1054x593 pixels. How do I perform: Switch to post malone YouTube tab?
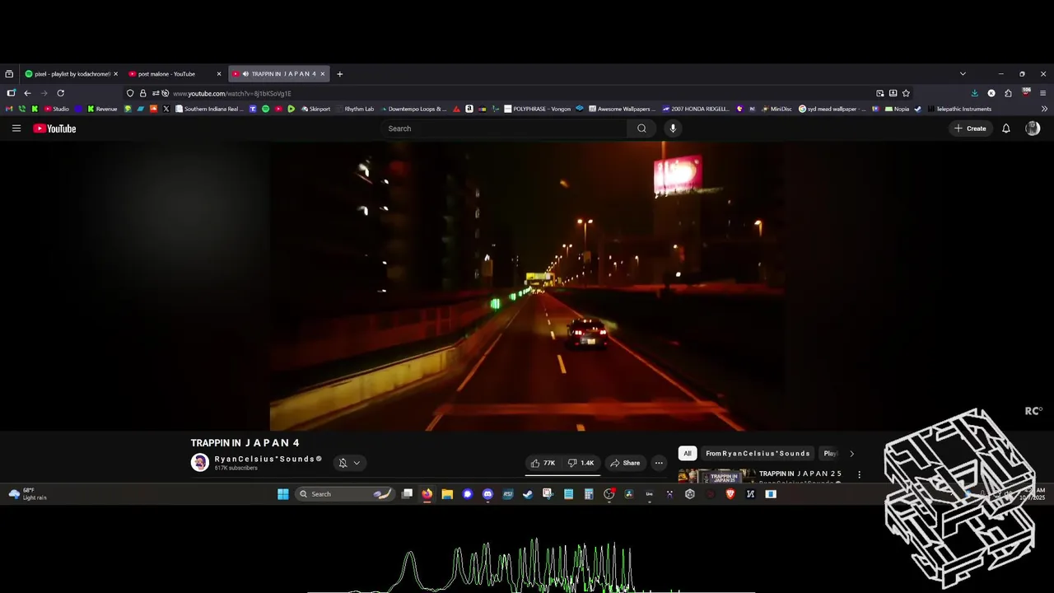click(x=175, y=74)
